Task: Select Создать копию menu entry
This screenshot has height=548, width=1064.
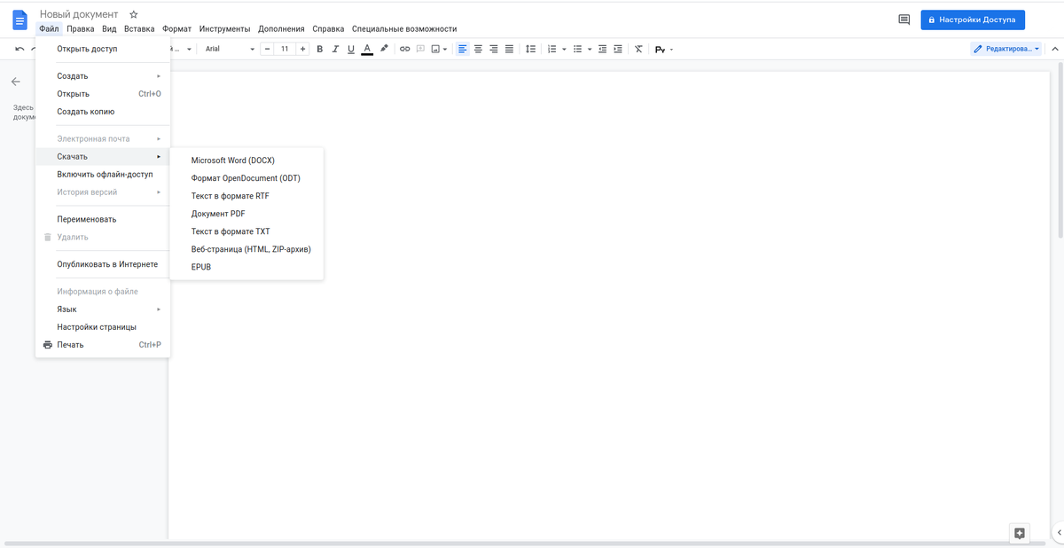Action: [102, 112]
